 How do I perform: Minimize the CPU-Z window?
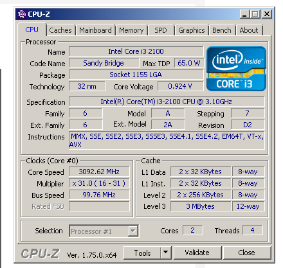tap(244, 14)
